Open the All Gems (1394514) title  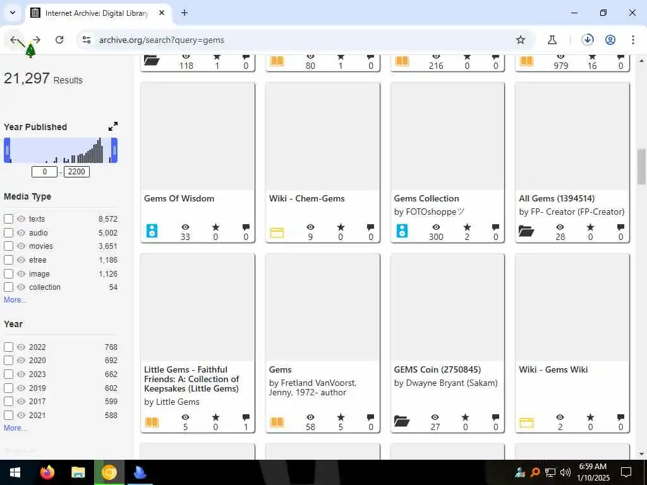click(x=557, y=198)
